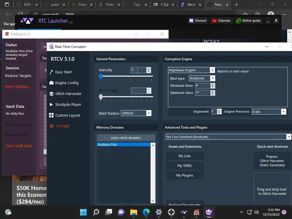Click the Alignment stepper
The height and width of the screenshot is (219, 292).
[x=219, y=111]
